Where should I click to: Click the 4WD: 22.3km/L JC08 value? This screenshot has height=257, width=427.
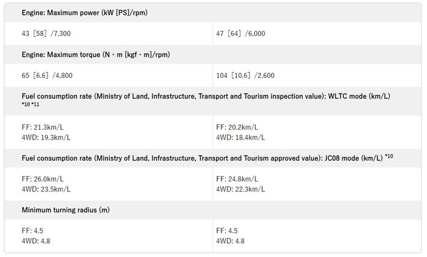240,189
